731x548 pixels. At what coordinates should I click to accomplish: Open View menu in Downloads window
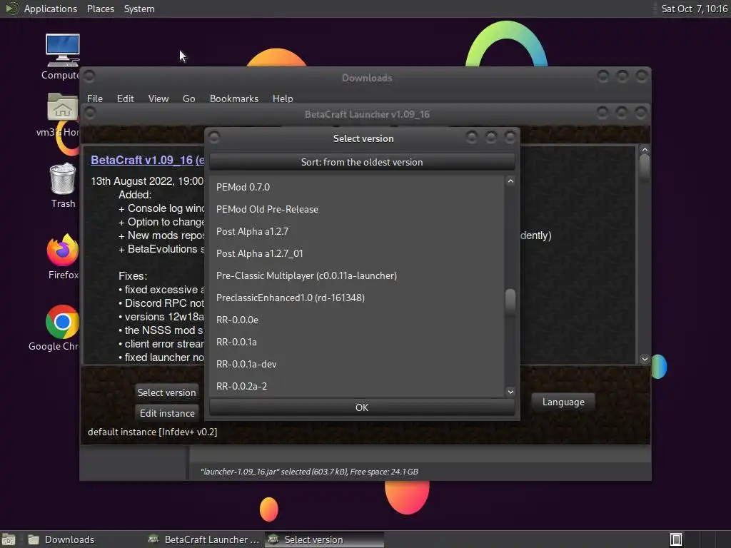click(158, 98)
